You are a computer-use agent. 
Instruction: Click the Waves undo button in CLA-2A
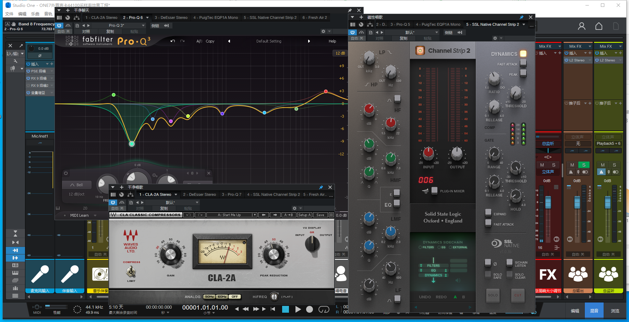pyautogui.click(x=188, y=215)
